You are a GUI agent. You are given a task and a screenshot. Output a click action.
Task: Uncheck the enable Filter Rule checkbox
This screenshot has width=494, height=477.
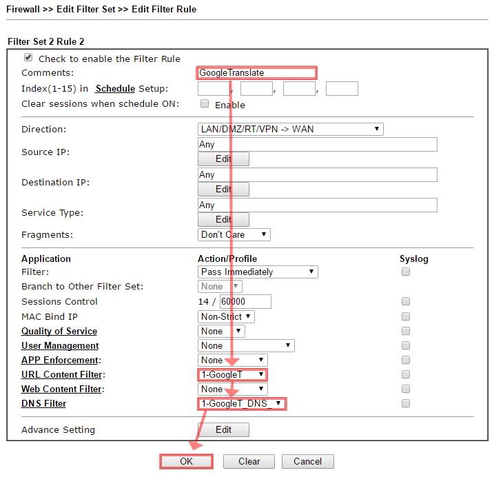tap(28, 59)
